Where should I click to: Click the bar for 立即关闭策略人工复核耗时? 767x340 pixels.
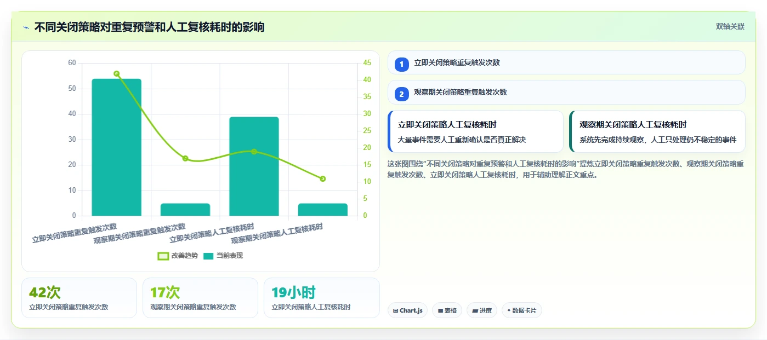254,166
